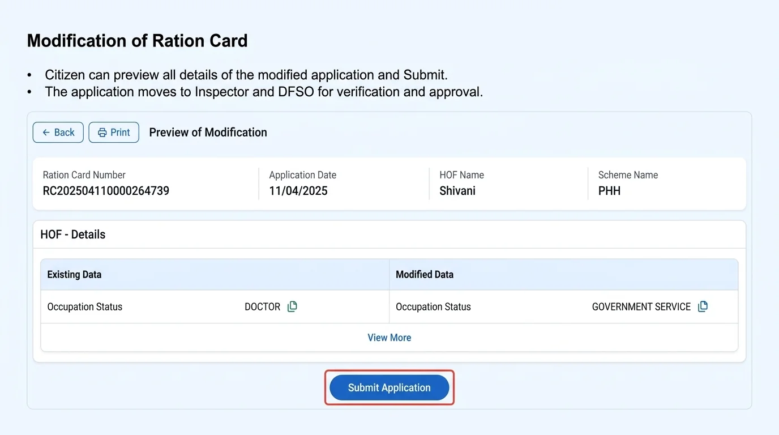Click Occupation Status label under Existing Data

pyautogui.click(x=85, y=307)
